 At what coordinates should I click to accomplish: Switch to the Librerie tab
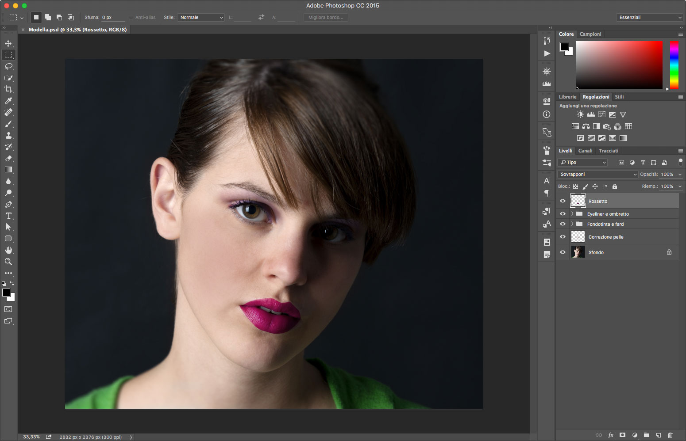click(x=567, y=97)
